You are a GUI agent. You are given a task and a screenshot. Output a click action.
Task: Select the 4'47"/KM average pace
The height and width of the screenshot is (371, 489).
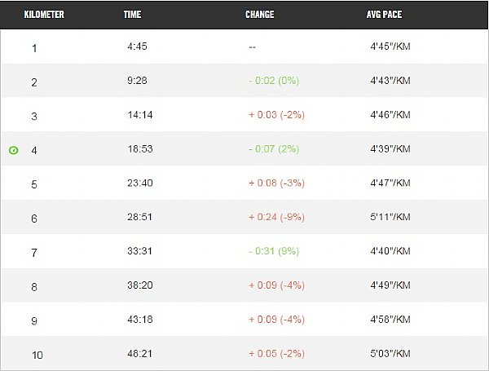coord(390,183)
